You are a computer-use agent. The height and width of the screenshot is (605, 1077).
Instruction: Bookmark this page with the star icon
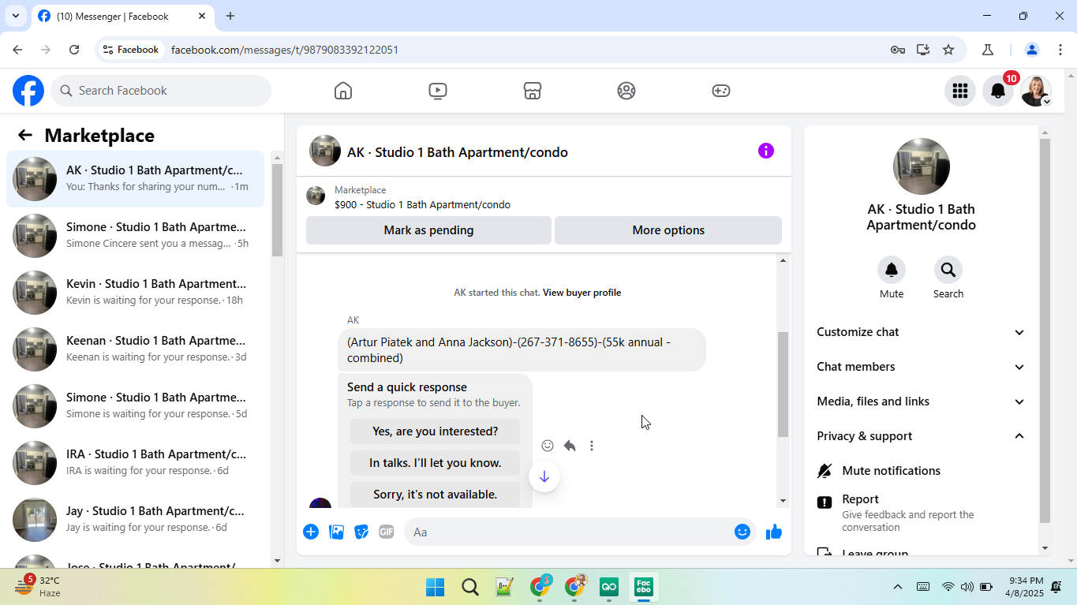click(948, 50)
